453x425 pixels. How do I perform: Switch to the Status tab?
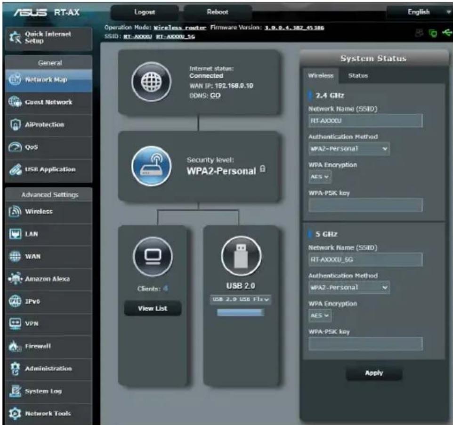(x=358, y=76)
